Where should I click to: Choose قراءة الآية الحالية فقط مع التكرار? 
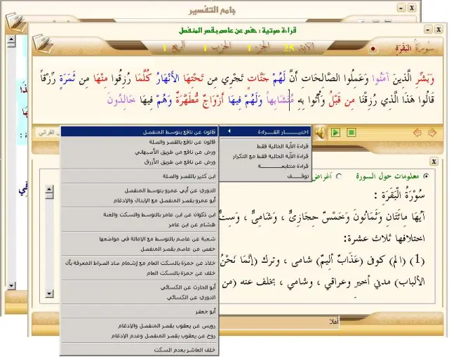tap(265, 156)
